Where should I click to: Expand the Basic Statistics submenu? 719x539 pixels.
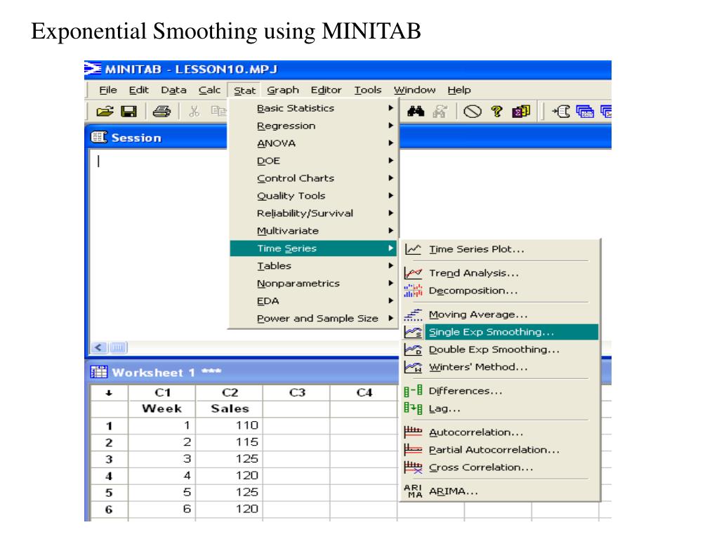(295, 108)
